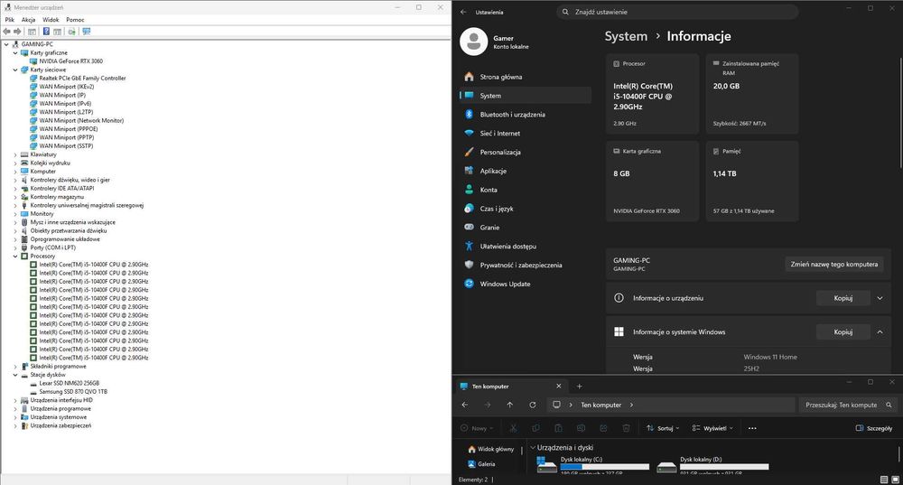Toggle the console tree icon in Device Manager
The width and height of the screenshot is (903, 485).
32,32
